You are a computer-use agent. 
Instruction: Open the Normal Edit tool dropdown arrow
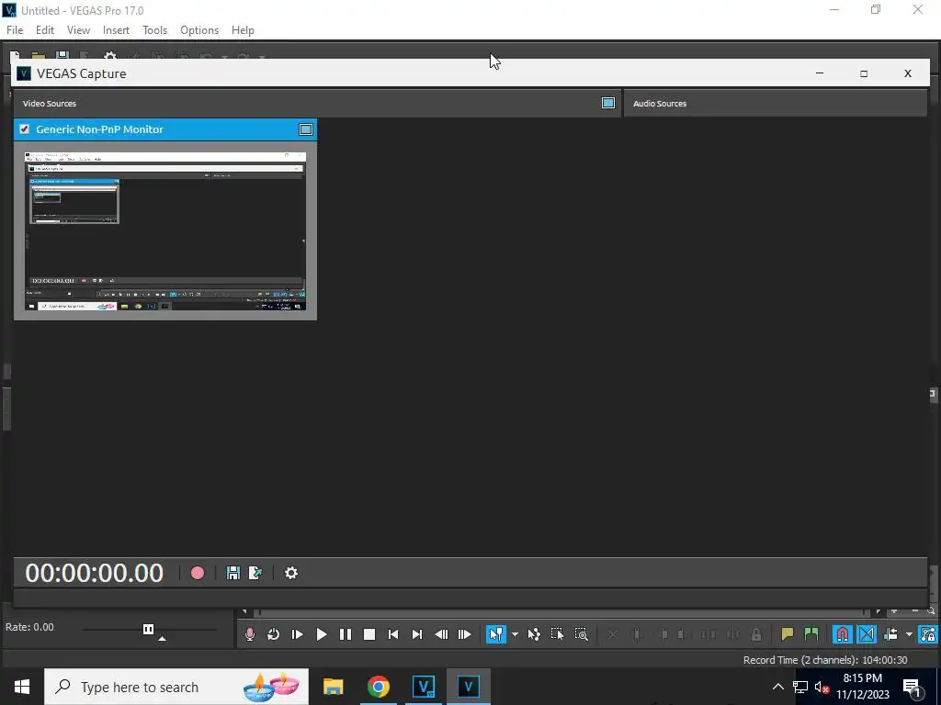pos(515,634)
